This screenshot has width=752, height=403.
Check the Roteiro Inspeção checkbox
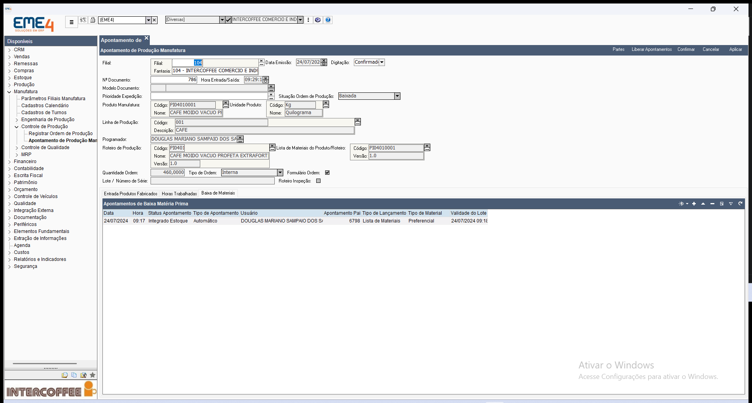pos(319,181)
